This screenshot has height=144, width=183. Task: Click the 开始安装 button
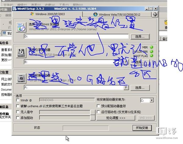(x=142, y=128)
